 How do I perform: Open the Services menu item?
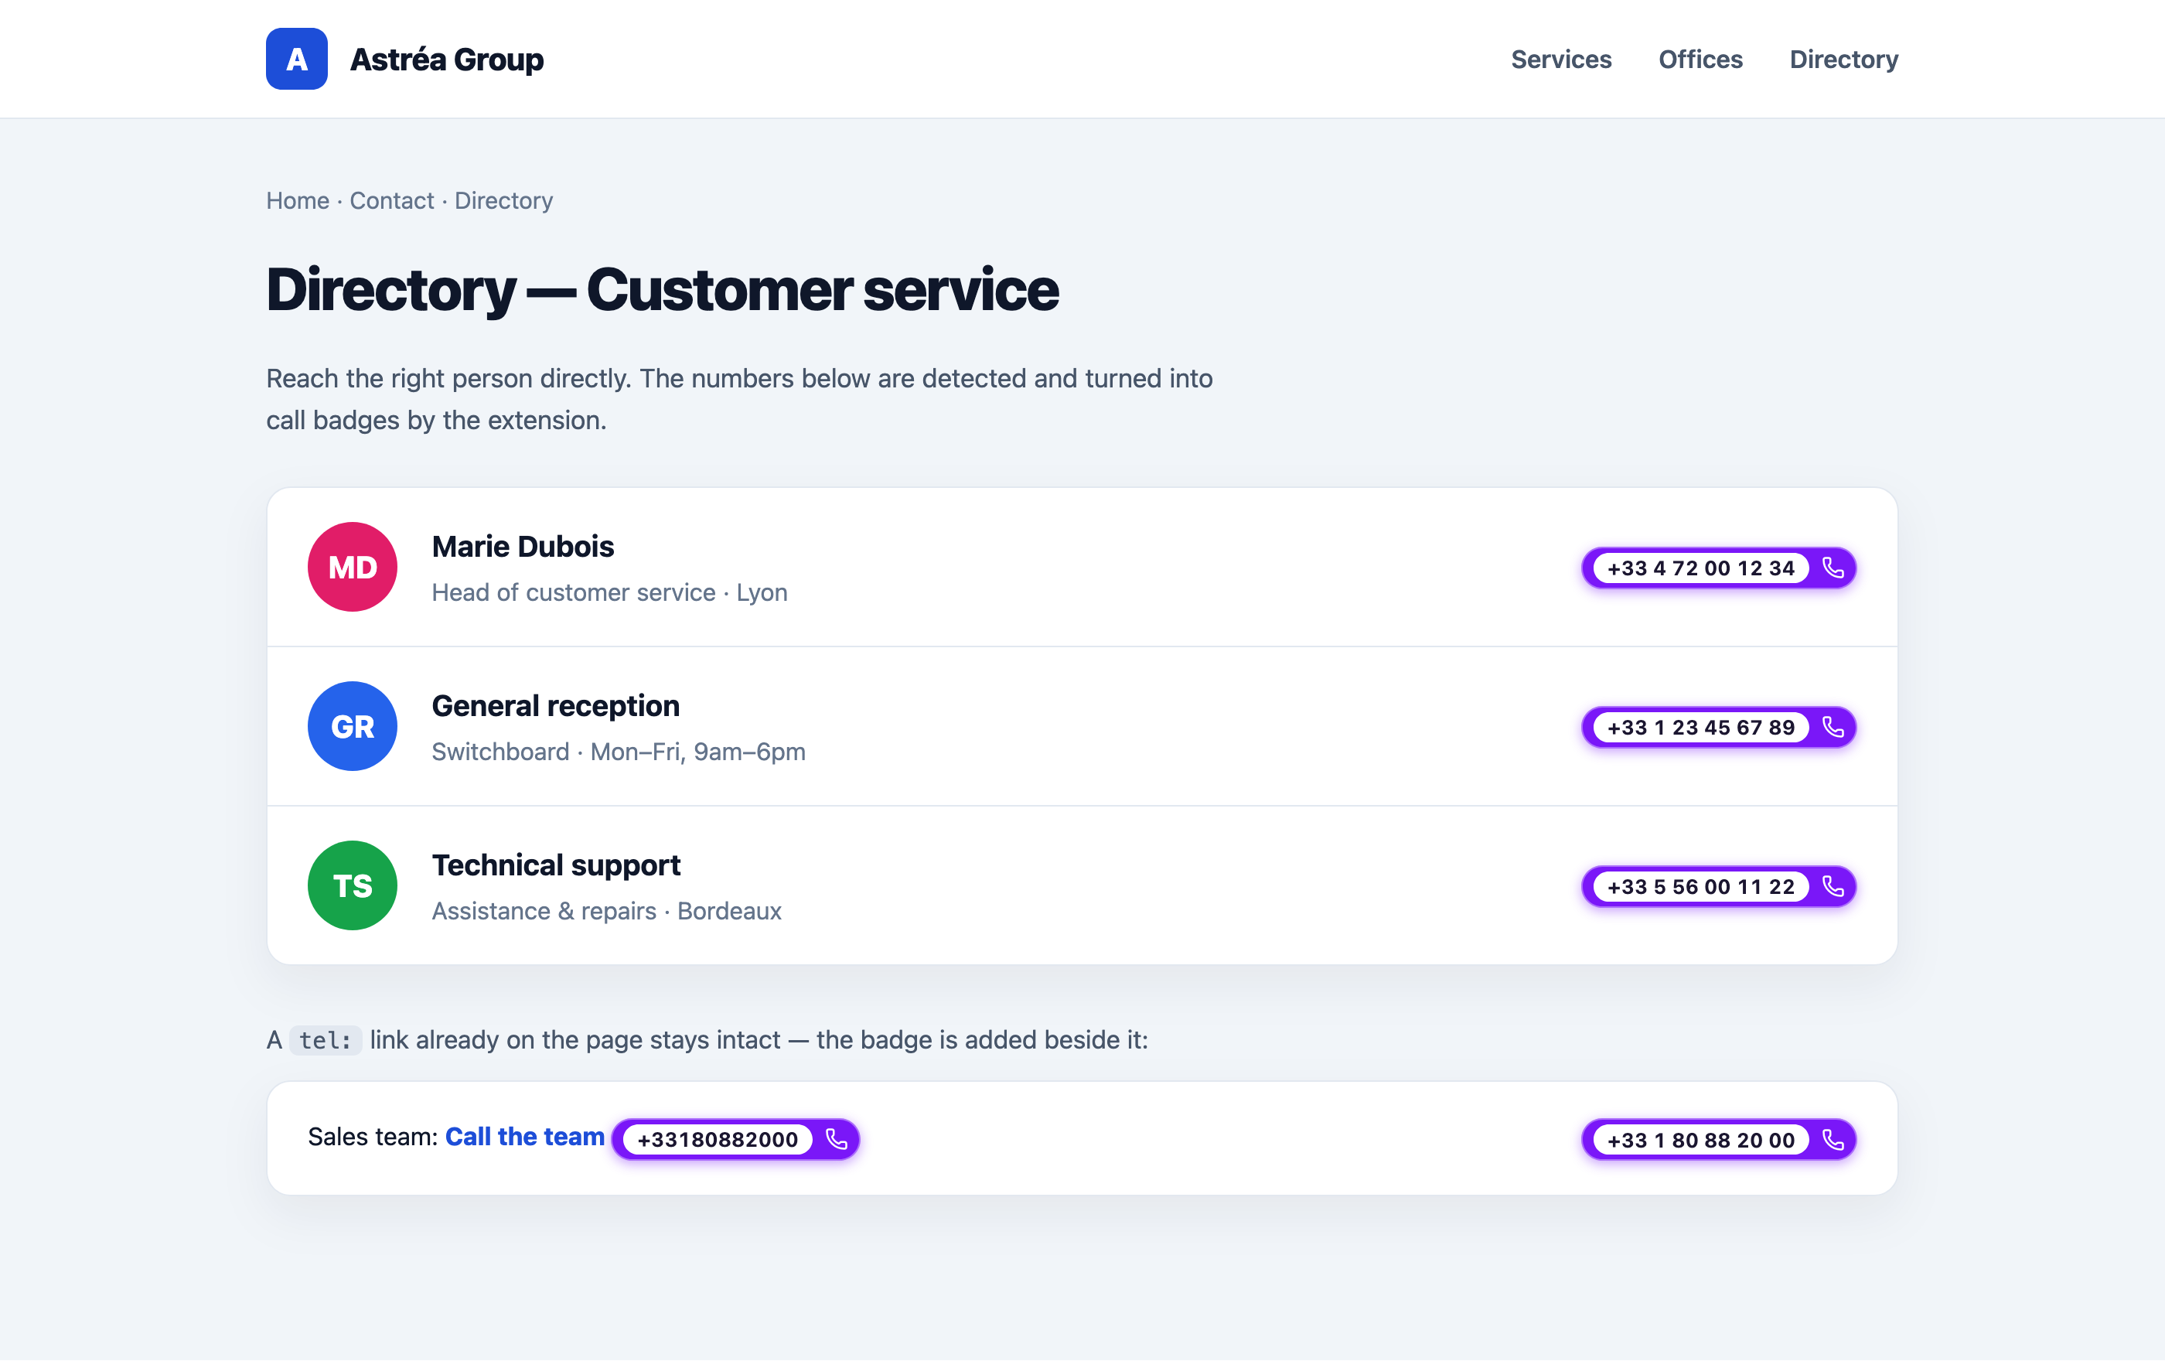pos(1561,60)
